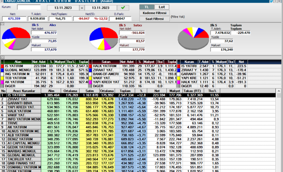The height and width of the screenshot is (172, 283).
Task: Click the red swatch next to IS YATIRIM
Action: [x=2, y=66]
